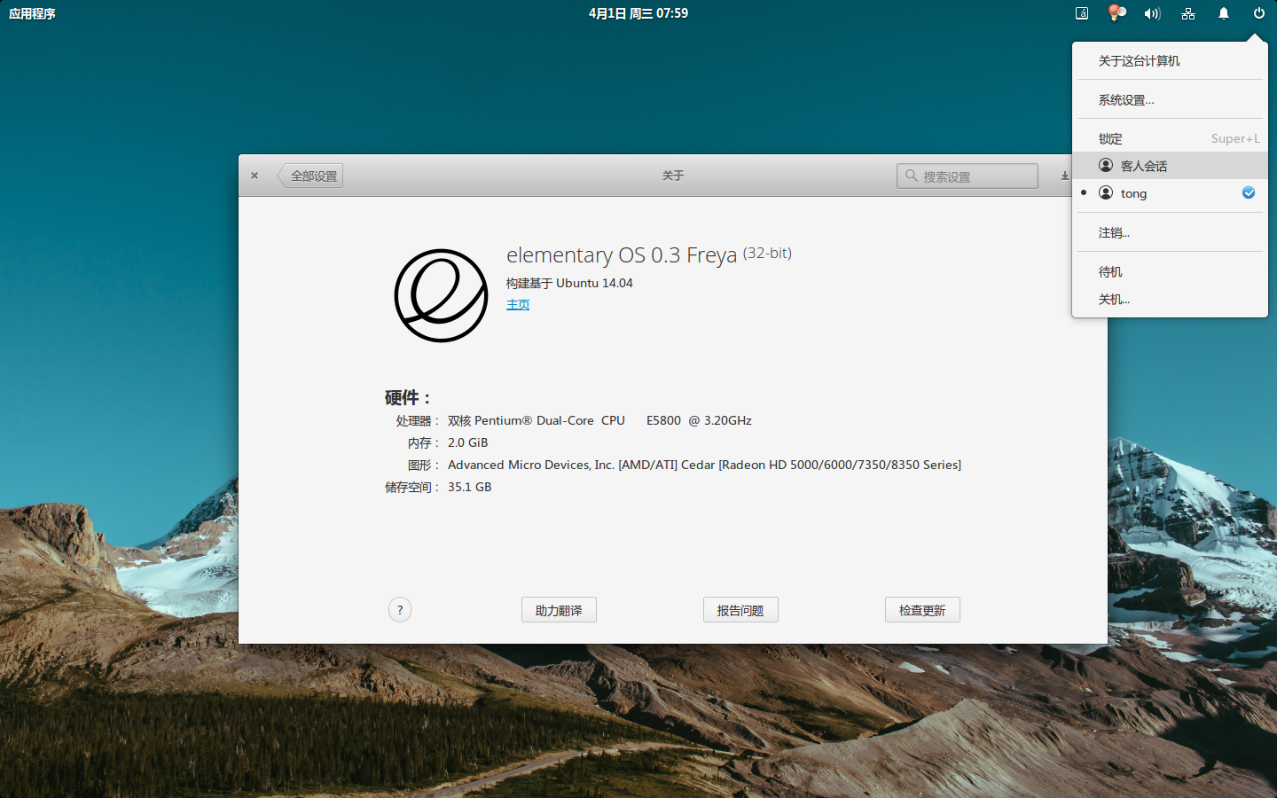Viewport: 1277px width, 798px height.
Task: Click the memory value '2.0 GiB'
Action: tap(467, 442)
